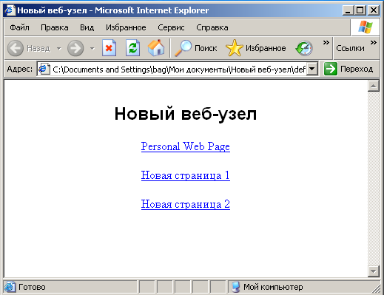Click the Forward arrow button

pos(75,48)
